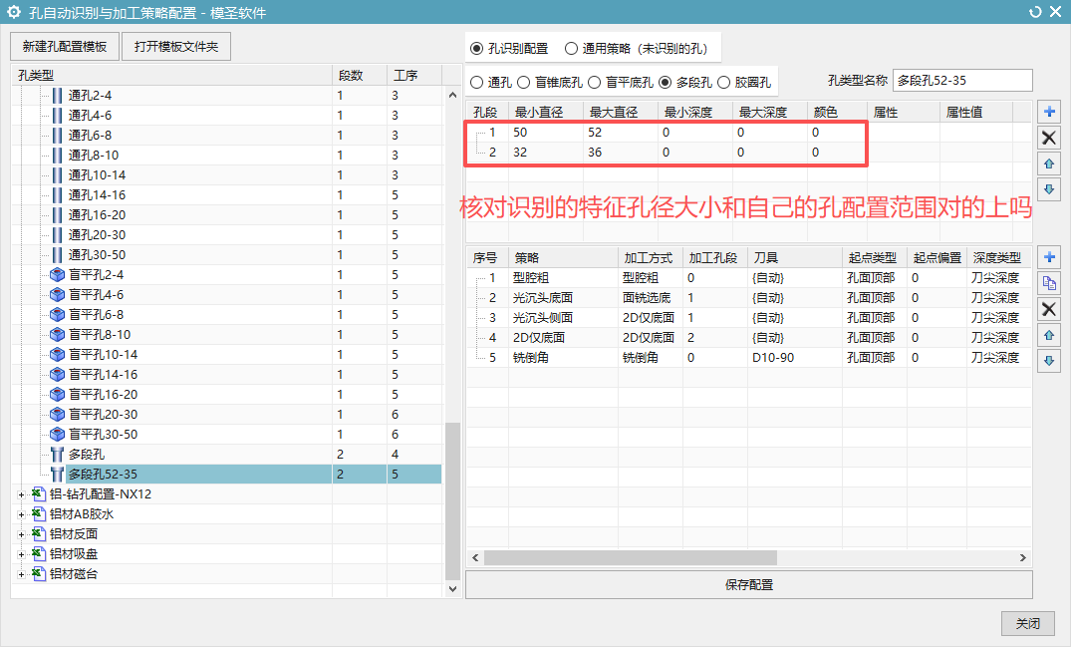
Task: Select the 2D仅底面 strategy name in row 4
Action: (x=539, y=338)
